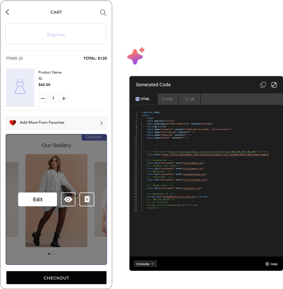Image resolution: width=283 pixels, height=289 pixels.
Task: Open the Console dropdown
Action: pos(145,264)
